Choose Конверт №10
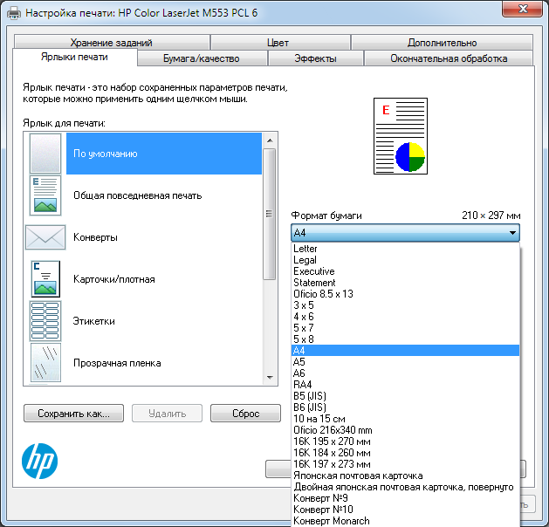 point(405,510)
